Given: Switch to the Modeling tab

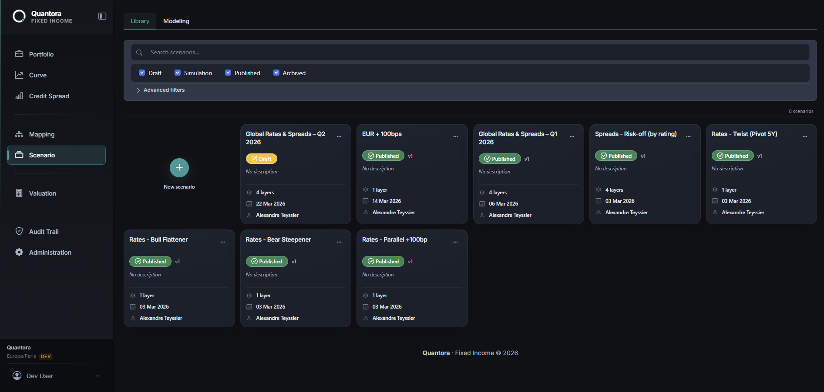Looking at the screenshot, I should pos(176,21).
